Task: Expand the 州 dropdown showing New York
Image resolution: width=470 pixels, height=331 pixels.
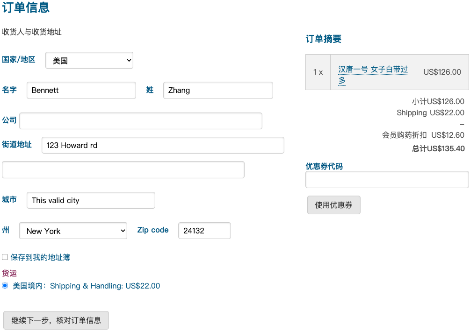Action: (73, 231)
